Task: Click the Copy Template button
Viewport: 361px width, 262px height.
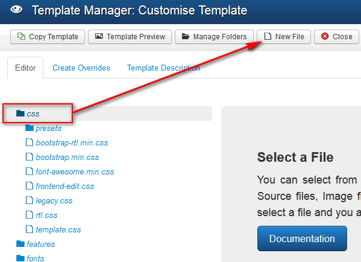Action: point(48,37)
